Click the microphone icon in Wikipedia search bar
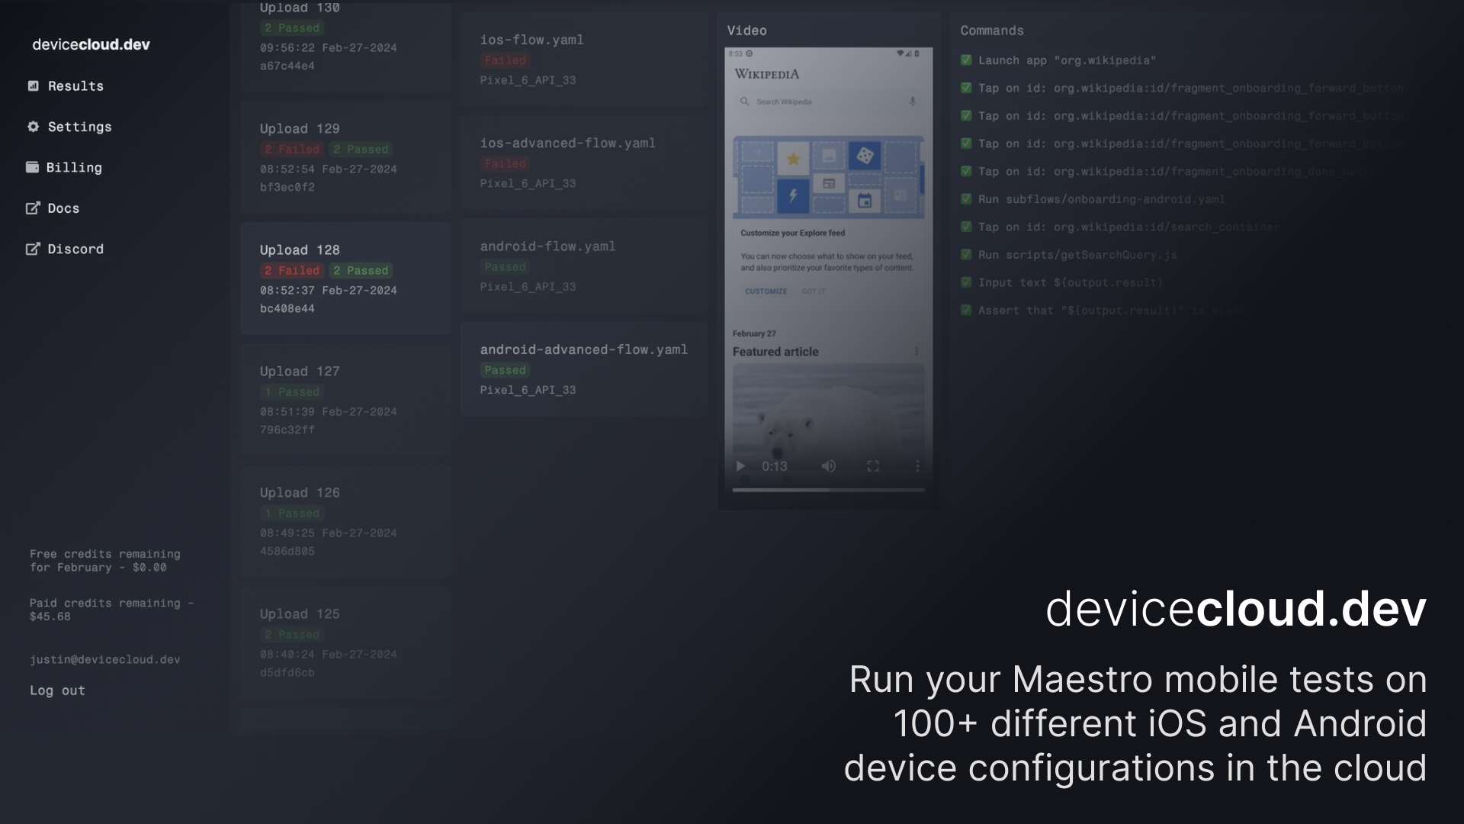The width and height of the screenshot is (1464, 824). [913, 101]
